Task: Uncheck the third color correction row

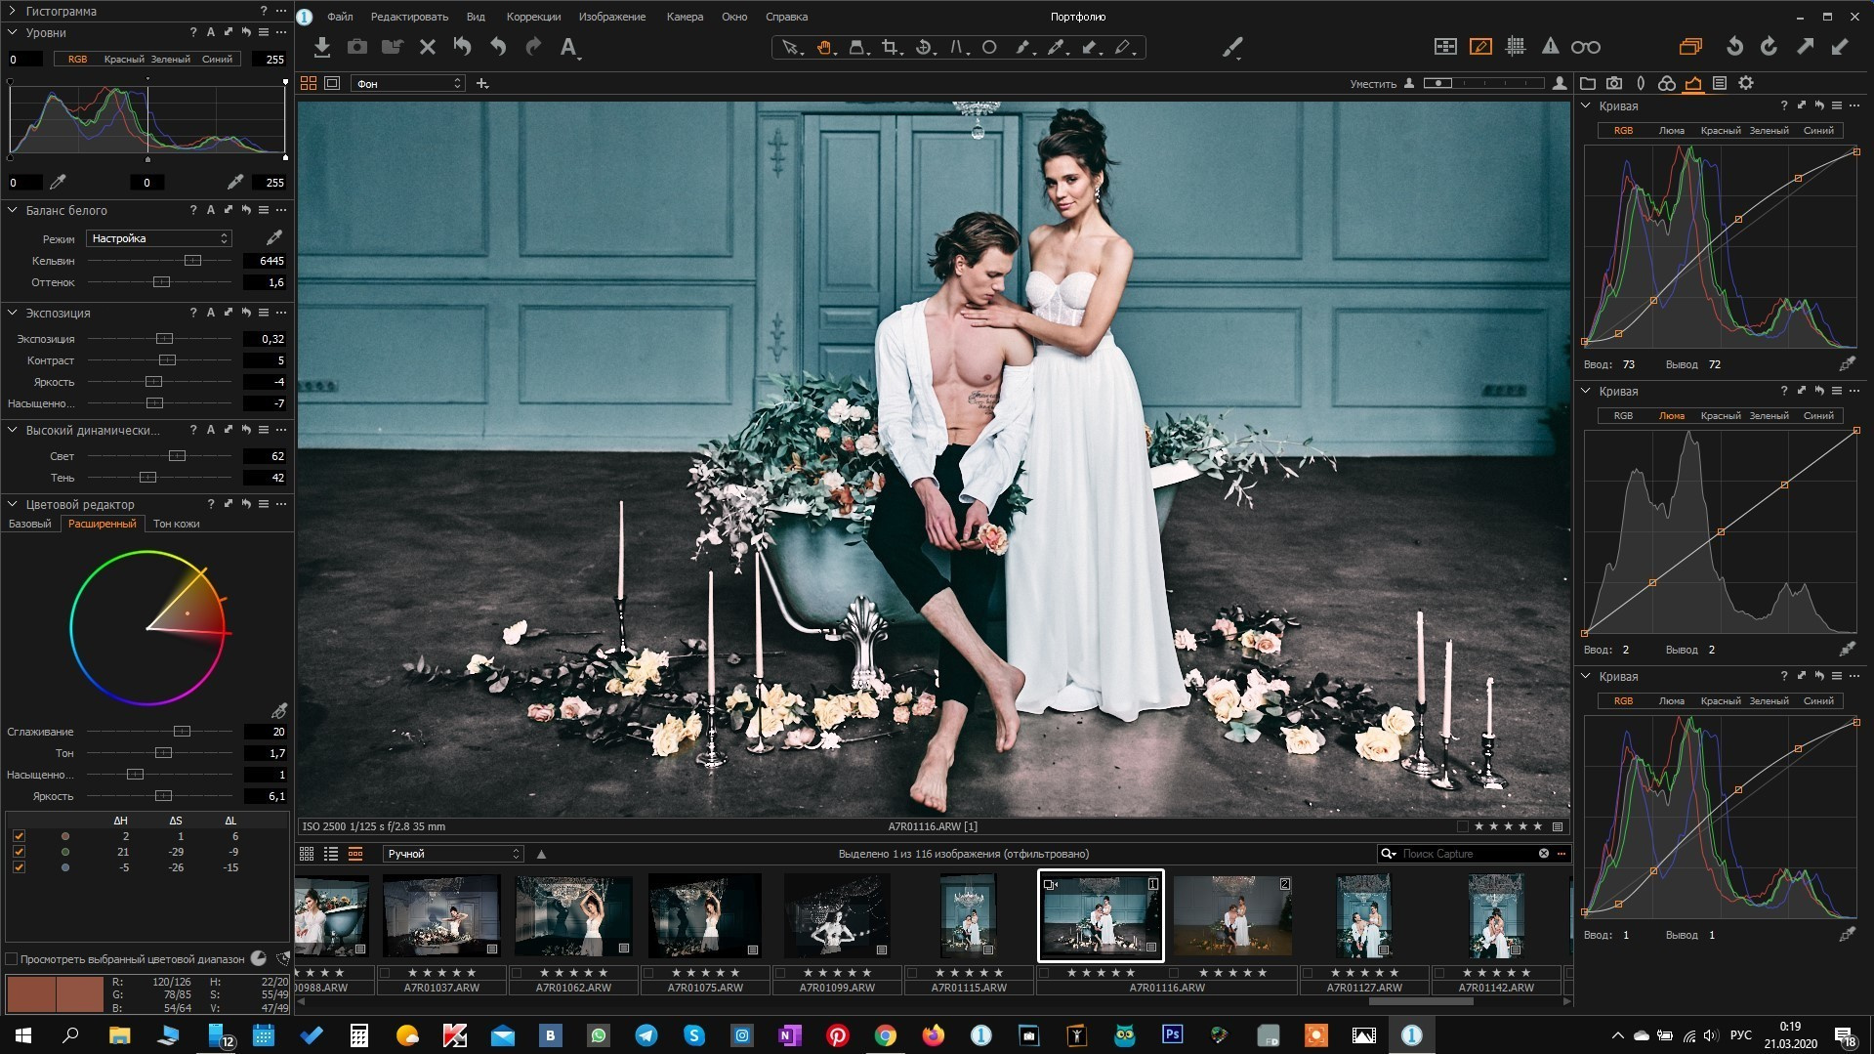Action: click(19, 867)
